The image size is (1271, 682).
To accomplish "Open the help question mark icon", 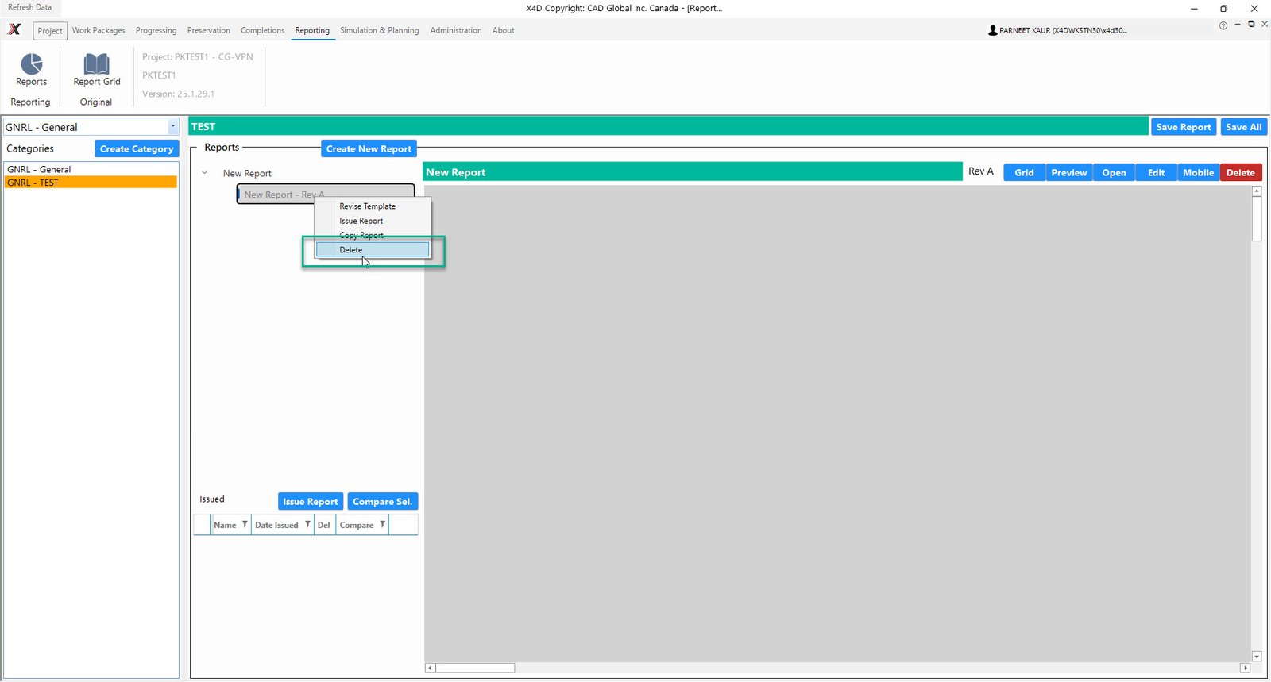I will point(1223,25).
